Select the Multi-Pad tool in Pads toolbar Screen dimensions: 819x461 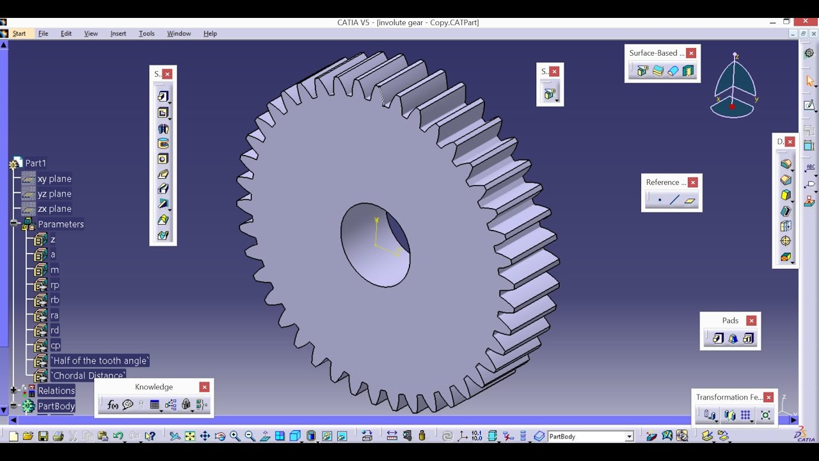[748, 338]
